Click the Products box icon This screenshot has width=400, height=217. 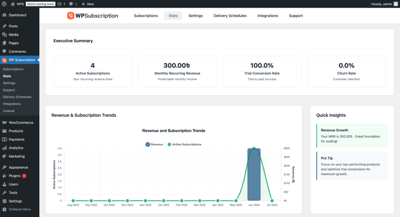pos(4,131)
